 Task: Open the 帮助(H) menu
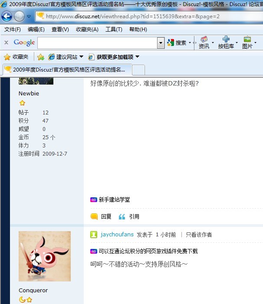138,29
